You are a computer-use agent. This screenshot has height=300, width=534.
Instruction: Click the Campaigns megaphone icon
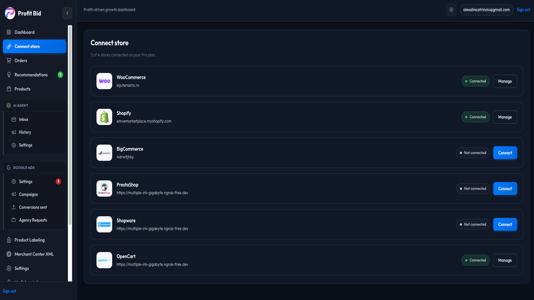click(14, 194)
